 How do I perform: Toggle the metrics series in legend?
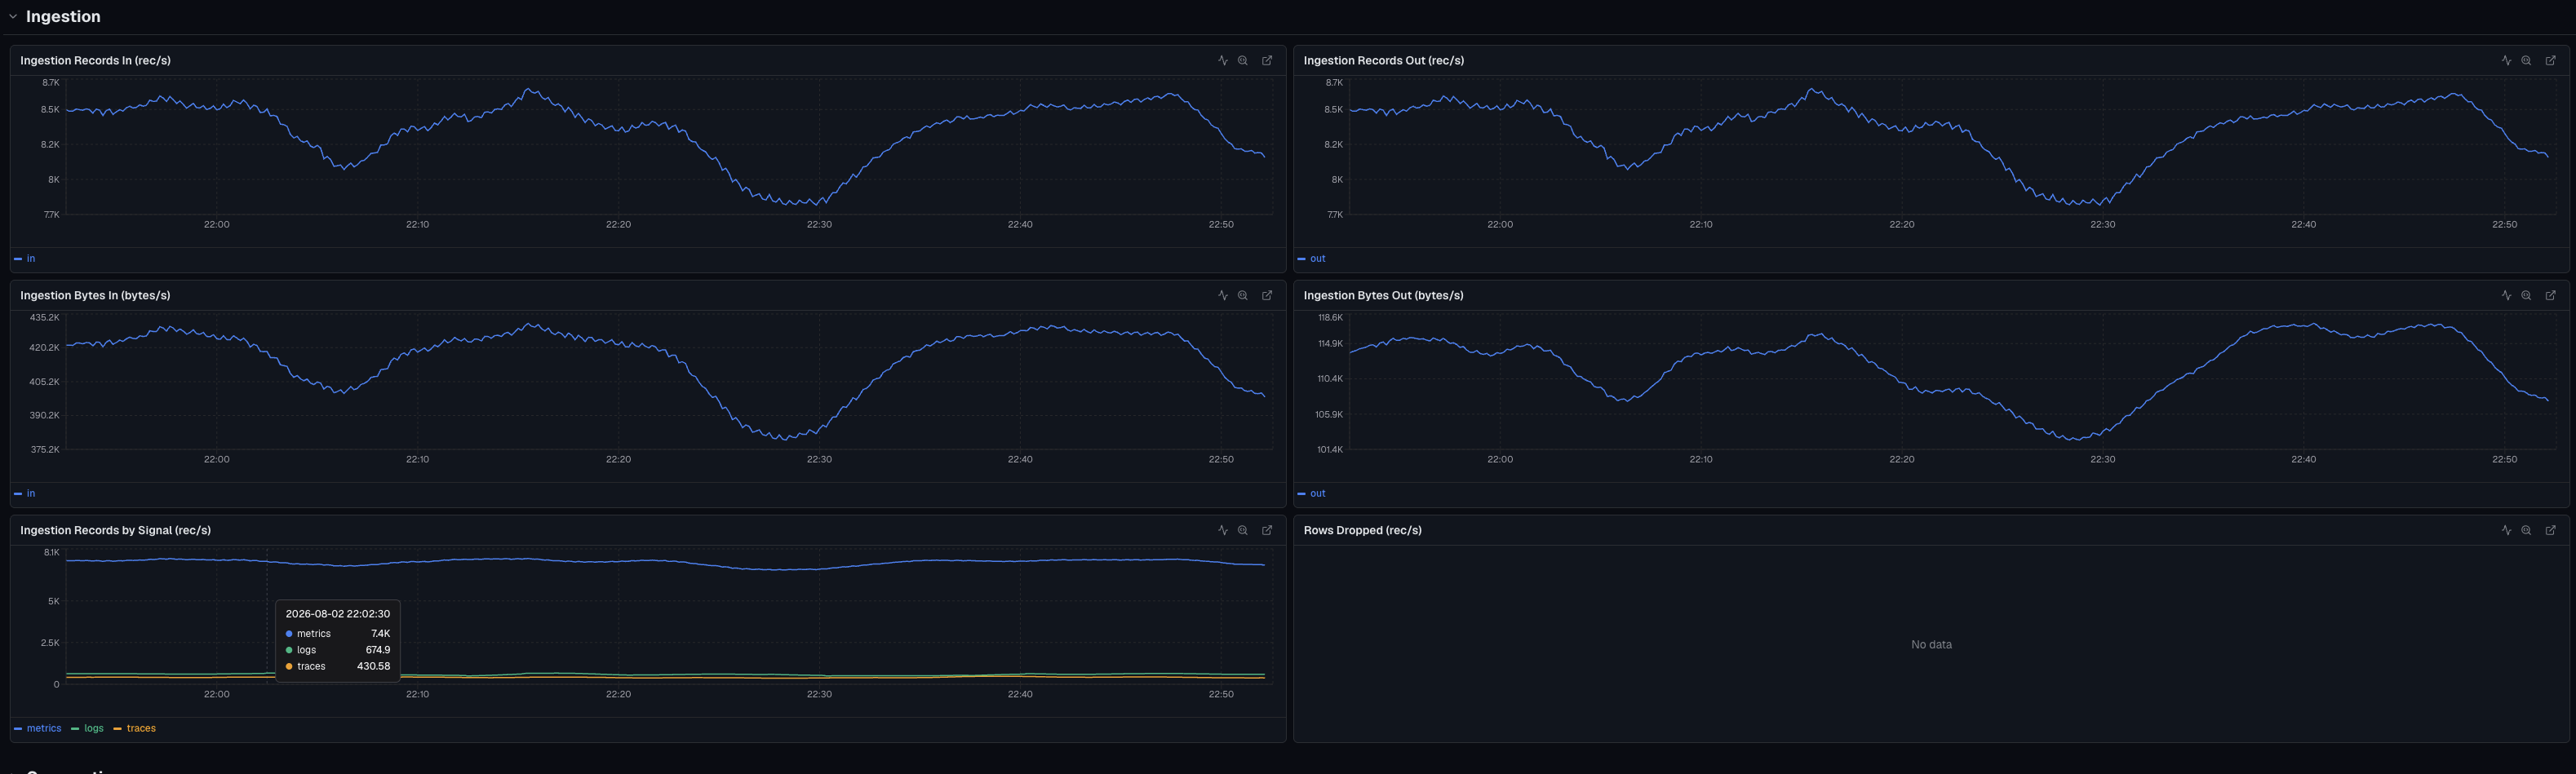(x=38, y=728)
